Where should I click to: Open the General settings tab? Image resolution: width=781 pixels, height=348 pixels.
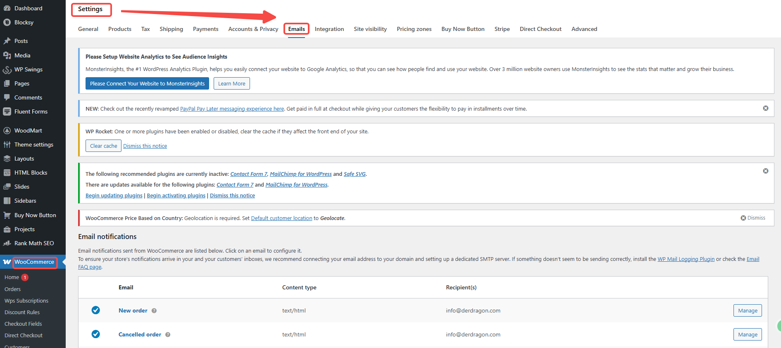pos(88,29)
